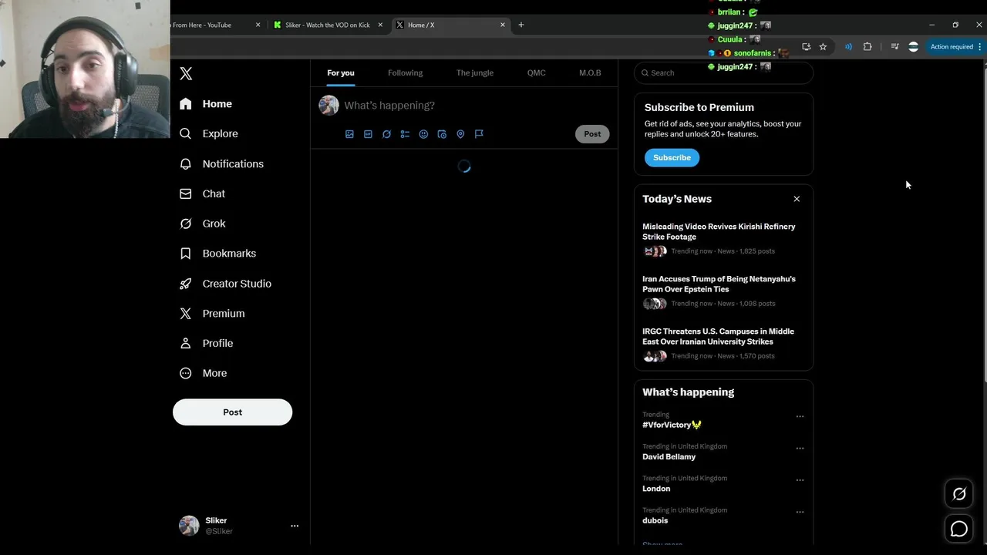Switch to the For you tab

coord(341,72)
